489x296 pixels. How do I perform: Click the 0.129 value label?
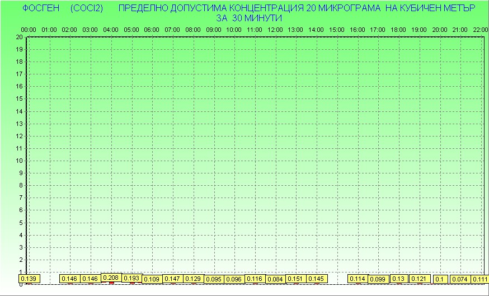tap(193, 279)
